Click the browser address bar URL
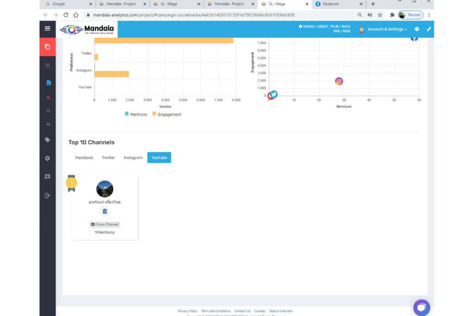Viewport: 474px width, 316px height. [x=193, y=15]
